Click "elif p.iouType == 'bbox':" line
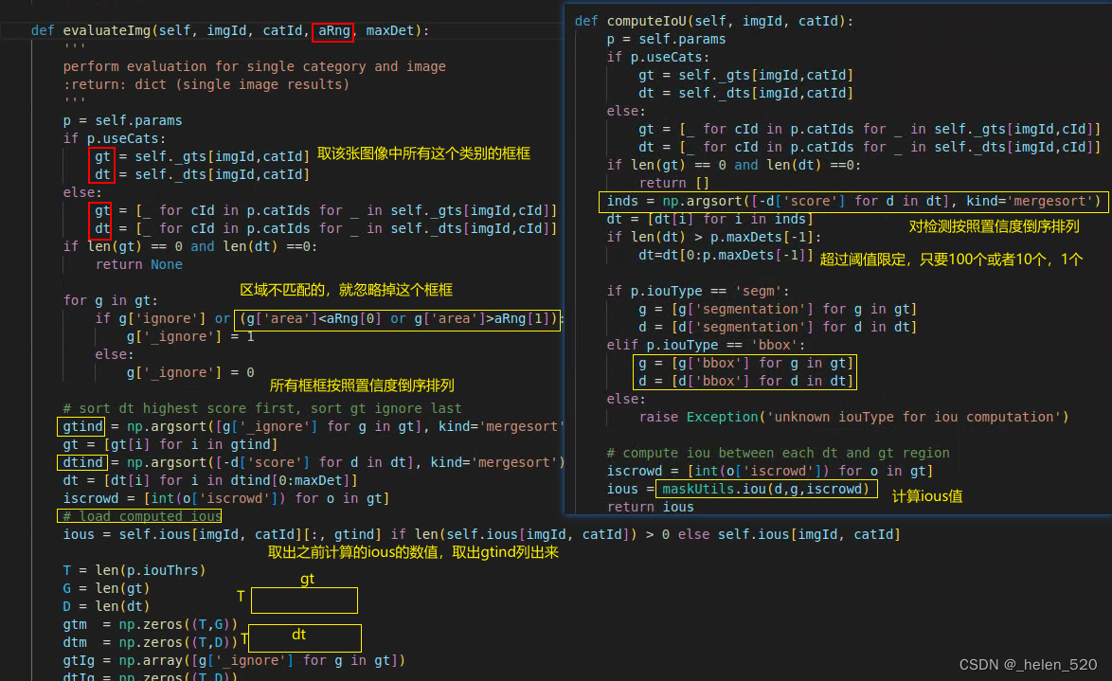This screenshot has width=1112, height=681. [706, 346]
